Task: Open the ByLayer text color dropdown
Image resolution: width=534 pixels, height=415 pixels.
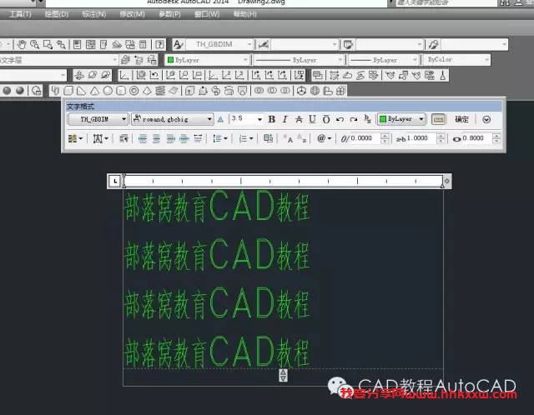Action: coord(401,119)
